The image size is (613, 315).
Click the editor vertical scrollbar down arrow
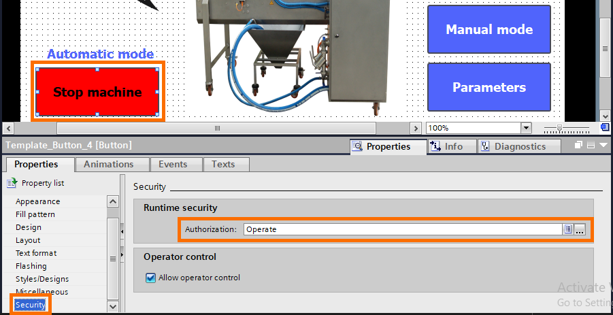tap(605, 116)
